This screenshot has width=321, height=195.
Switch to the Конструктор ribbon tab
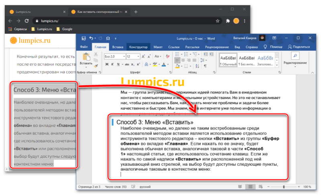tap(138, 47)
